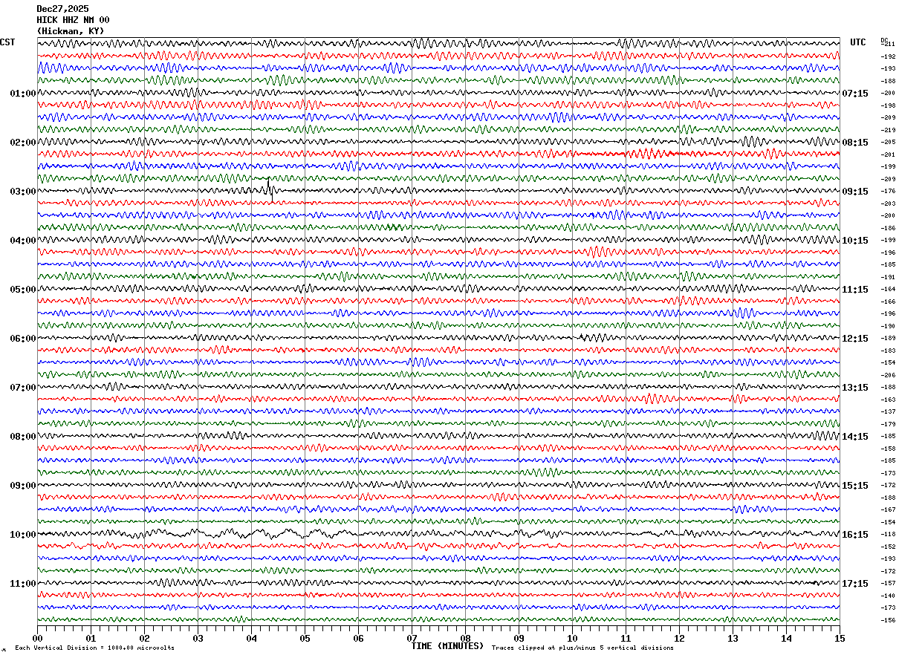Click the Dec27,2025 date label
Image resolution: width=899 pixels, height=658 pixels.
[62, 9]
